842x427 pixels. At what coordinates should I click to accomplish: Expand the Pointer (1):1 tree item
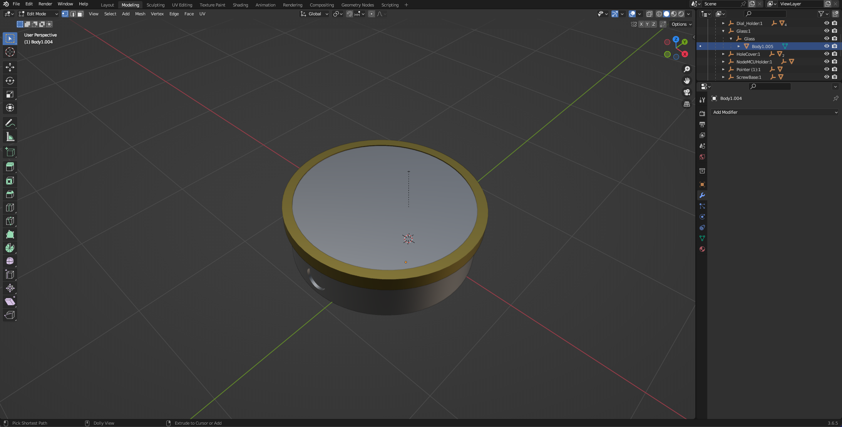tap(723, 69)
